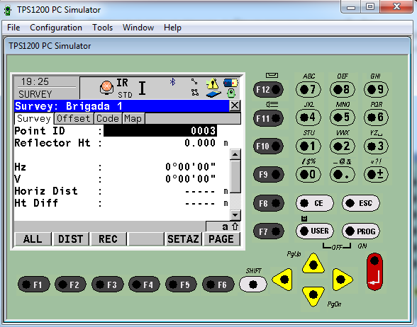Screen dimensions: 417x327
Task: Click the plus-minus keypad key
Action: tap(376, 174)
